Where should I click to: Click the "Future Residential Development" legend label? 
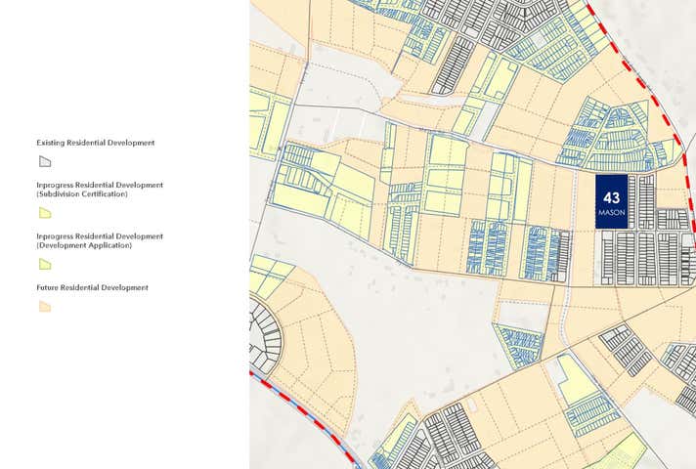92,287
